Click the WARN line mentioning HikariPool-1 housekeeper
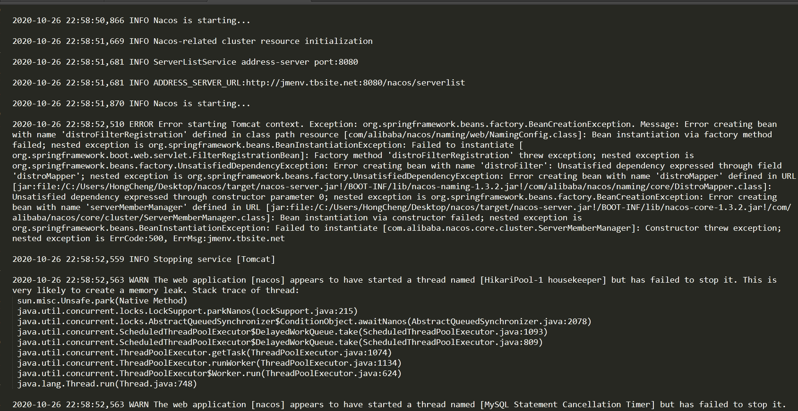 coord(395,280)
